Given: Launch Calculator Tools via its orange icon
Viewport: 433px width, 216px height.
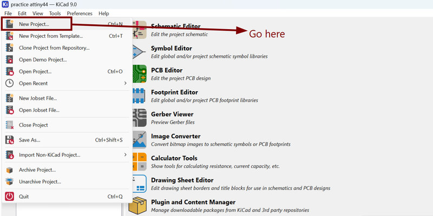Looking at the screenshot, I should (x=140, y=161).
